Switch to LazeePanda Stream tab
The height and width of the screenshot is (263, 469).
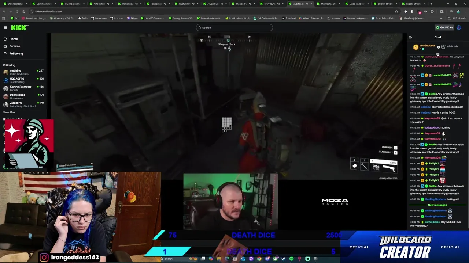coord(357,4)
